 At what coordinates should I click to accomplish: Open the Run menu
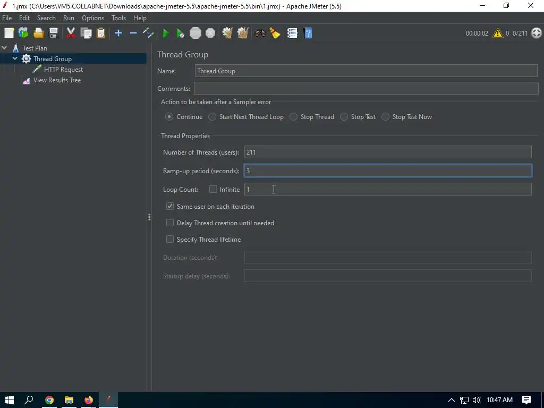click(69, 18)
